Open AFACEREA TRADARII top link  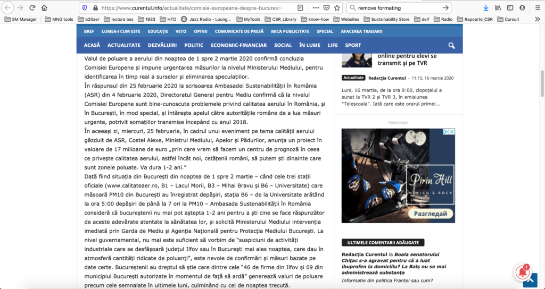click(x=361, y=31)
